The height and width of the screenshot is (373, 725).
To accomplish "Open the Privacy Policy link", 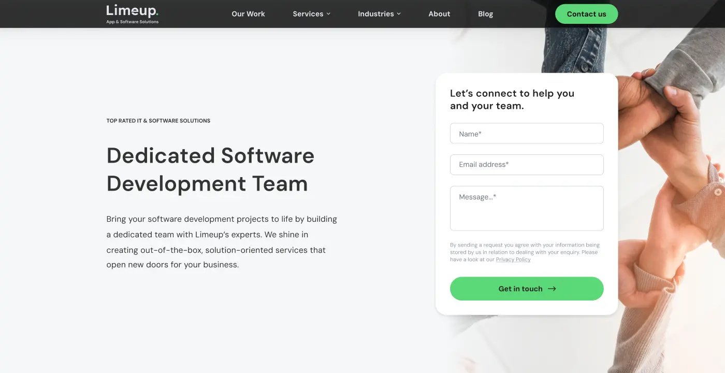I will coord(513,260).
